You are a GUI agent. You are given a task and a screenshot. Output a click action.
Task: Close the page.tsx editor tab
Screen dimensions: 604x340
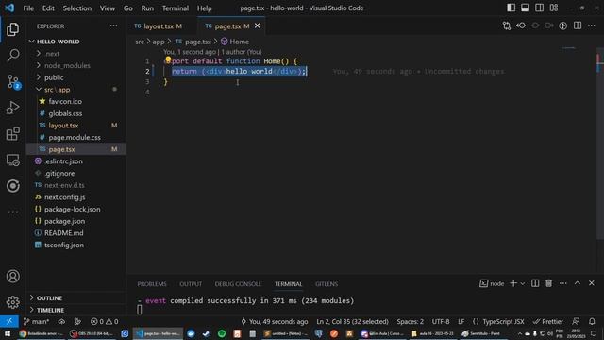257,25
